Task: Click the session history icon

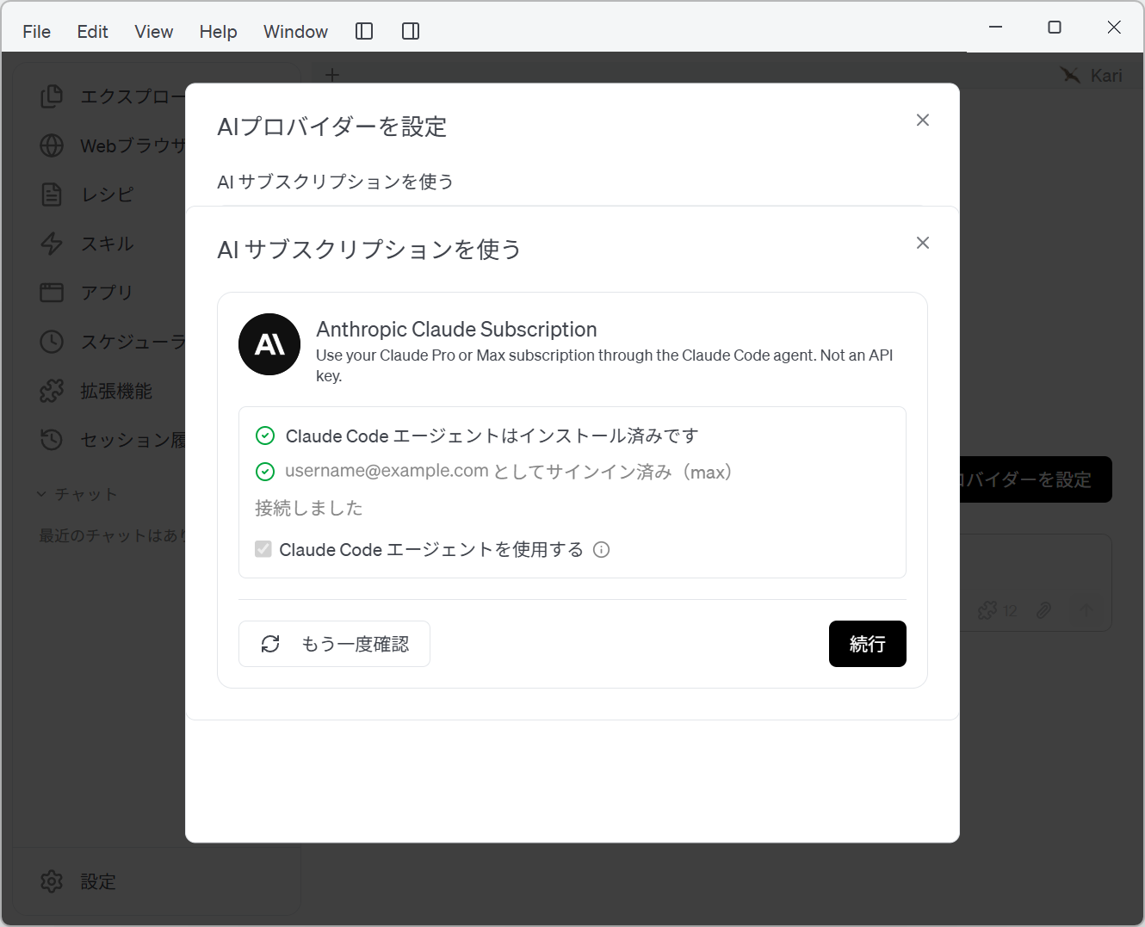Action: point(52,440)
